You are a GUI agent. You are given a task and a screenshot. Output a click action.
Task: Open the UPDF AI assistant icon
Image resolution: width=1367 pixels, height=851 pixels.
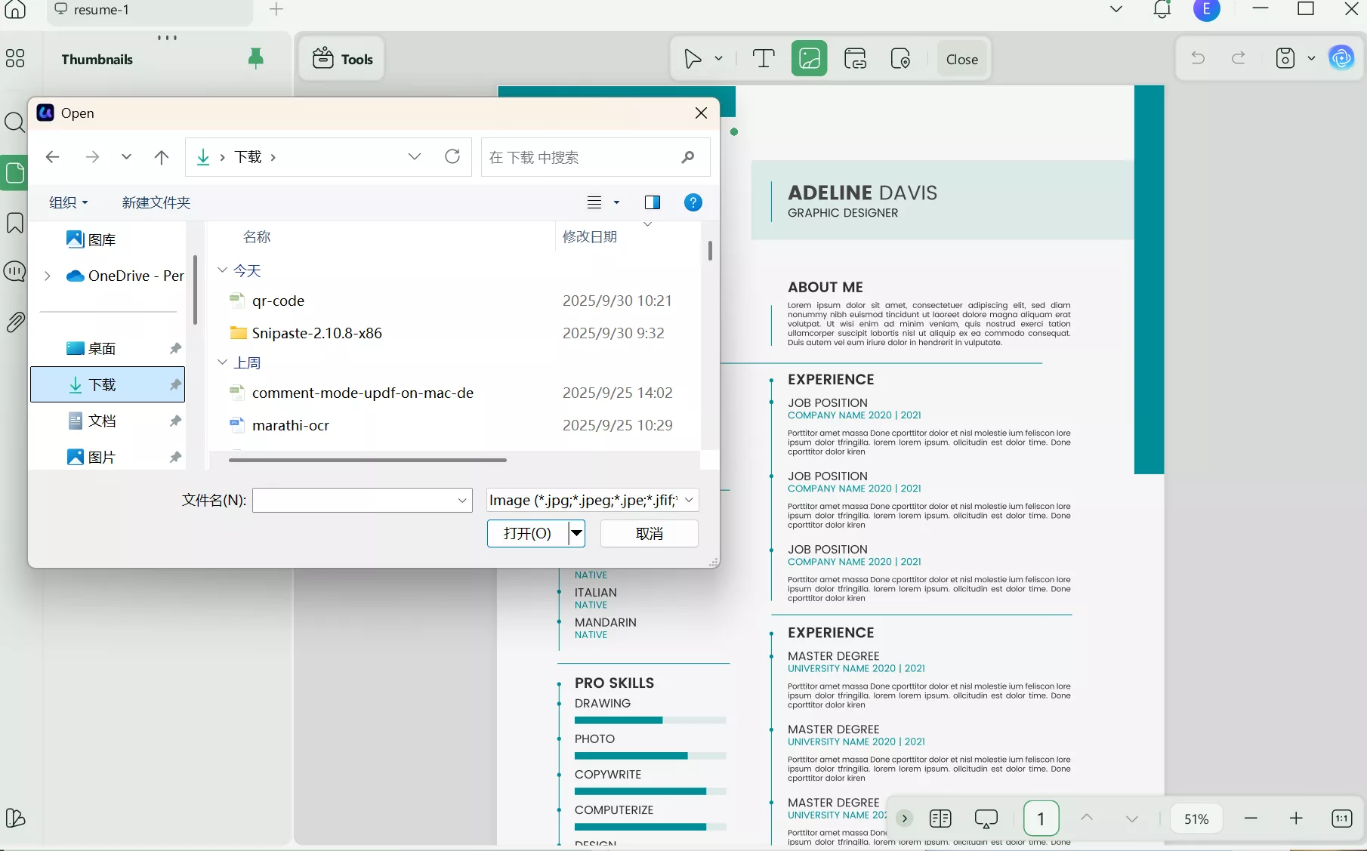(x=1341, y=58)
